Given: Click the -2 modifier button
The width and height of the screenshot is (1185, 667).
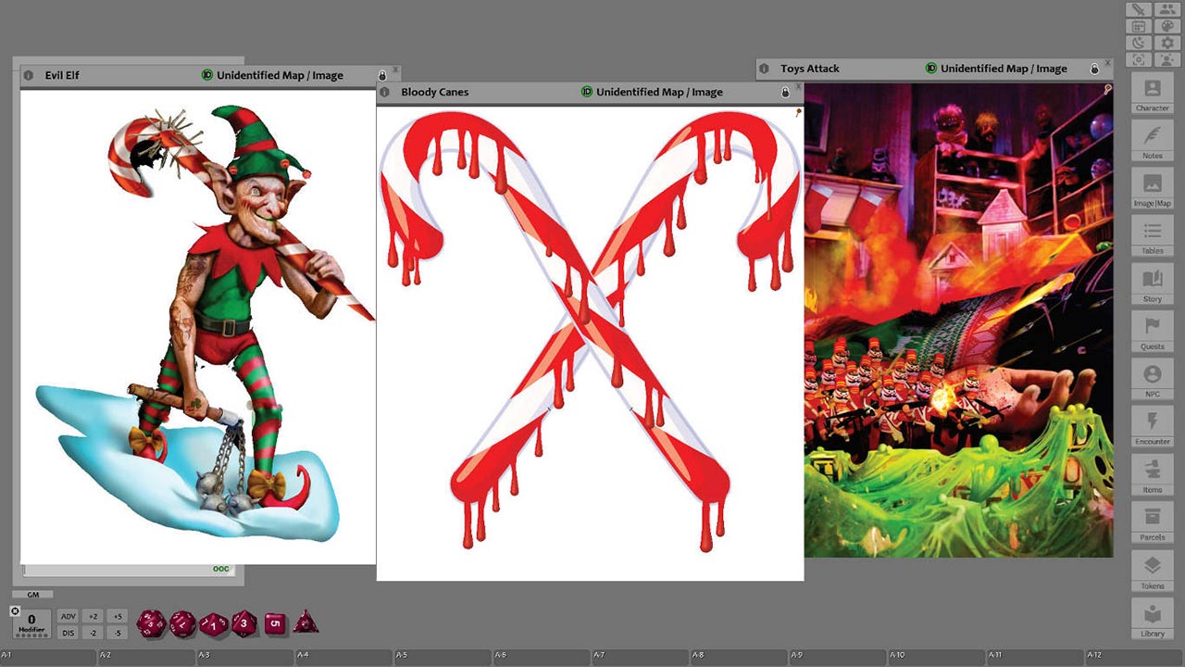Looking at the screenshot, I should click(93, 633).
